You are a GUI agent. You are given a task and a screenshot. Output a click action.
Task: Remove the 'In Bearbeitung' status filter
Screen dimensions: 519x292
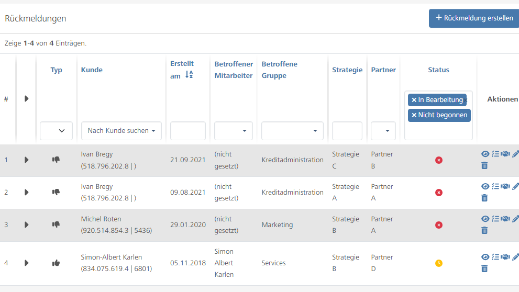[414, 100]
